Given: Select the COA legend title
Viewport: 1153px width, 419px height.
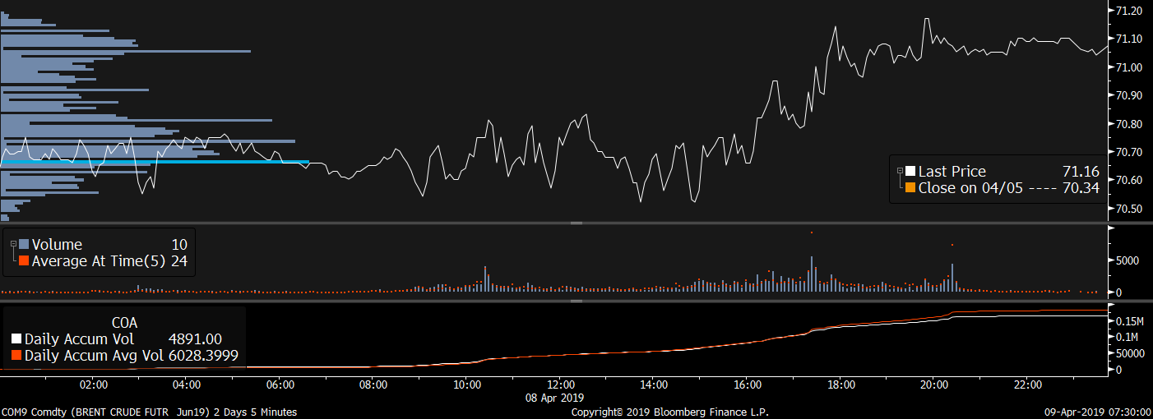Looking at the screenshot, I should click(124, 322).
